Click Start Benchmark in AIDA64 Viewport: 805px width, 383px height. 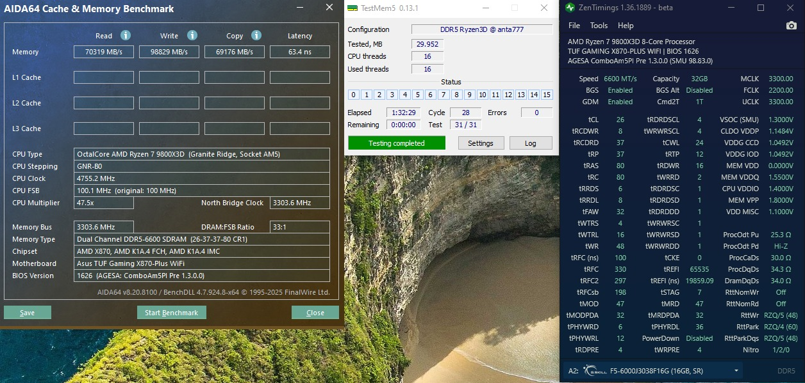[x=172, y=313]
